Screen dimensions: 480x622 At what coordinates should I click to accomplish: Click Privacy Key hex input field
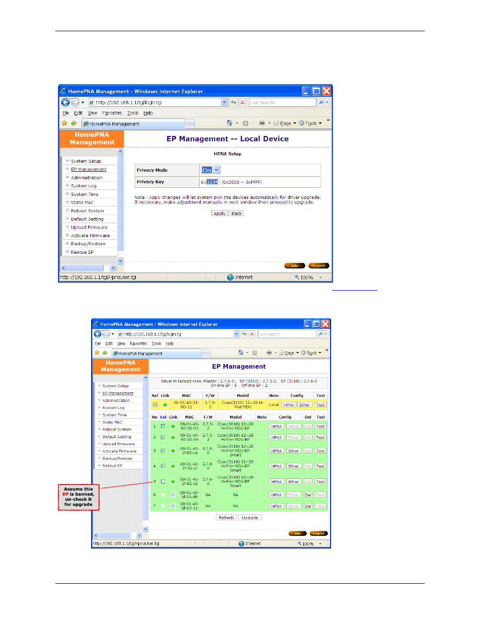[212, 182]
